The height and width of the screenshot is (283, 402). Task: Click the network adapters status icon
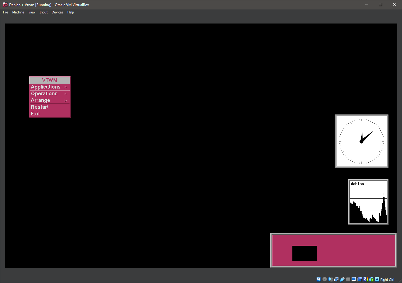pos(336,279)
